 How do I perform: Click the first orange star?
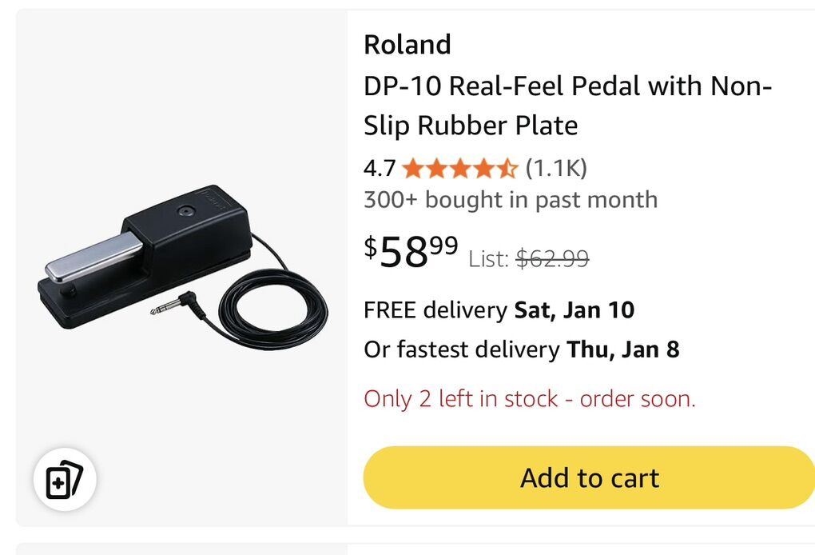413,168
